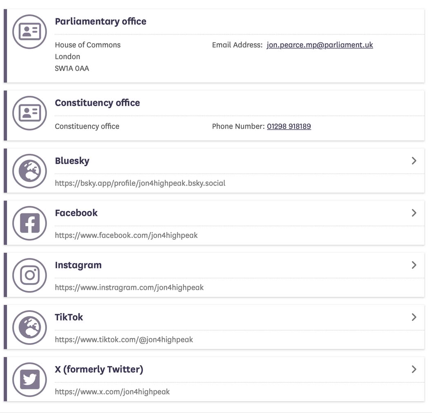Click the Instagram camera icon

[x=30, y=275]
